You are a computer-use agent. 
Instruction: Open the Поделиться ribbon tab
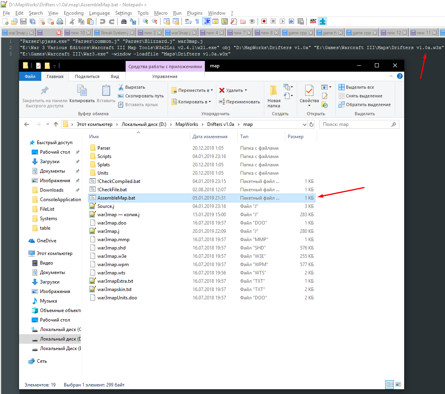coord(87,76)
